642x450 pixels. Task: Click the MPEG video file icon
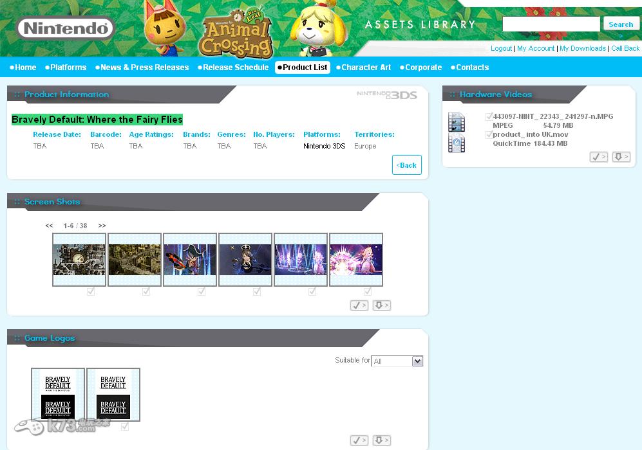(x=457, y=122)
